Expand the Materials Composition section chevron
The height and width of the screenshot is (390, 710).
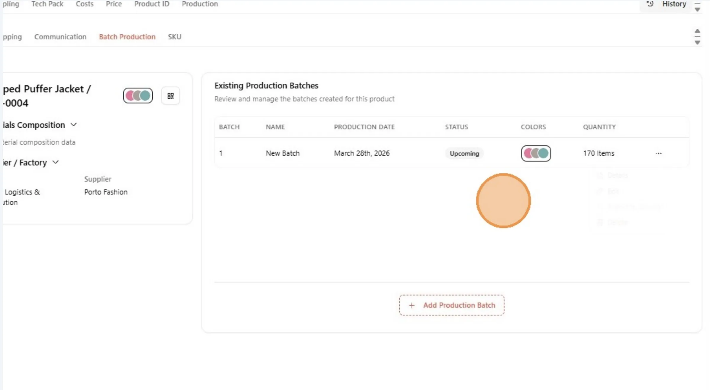(74, 125)
